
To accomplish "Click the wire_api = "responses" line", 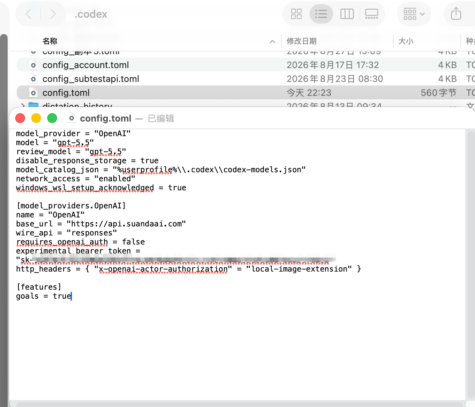I will click(66, 233).
